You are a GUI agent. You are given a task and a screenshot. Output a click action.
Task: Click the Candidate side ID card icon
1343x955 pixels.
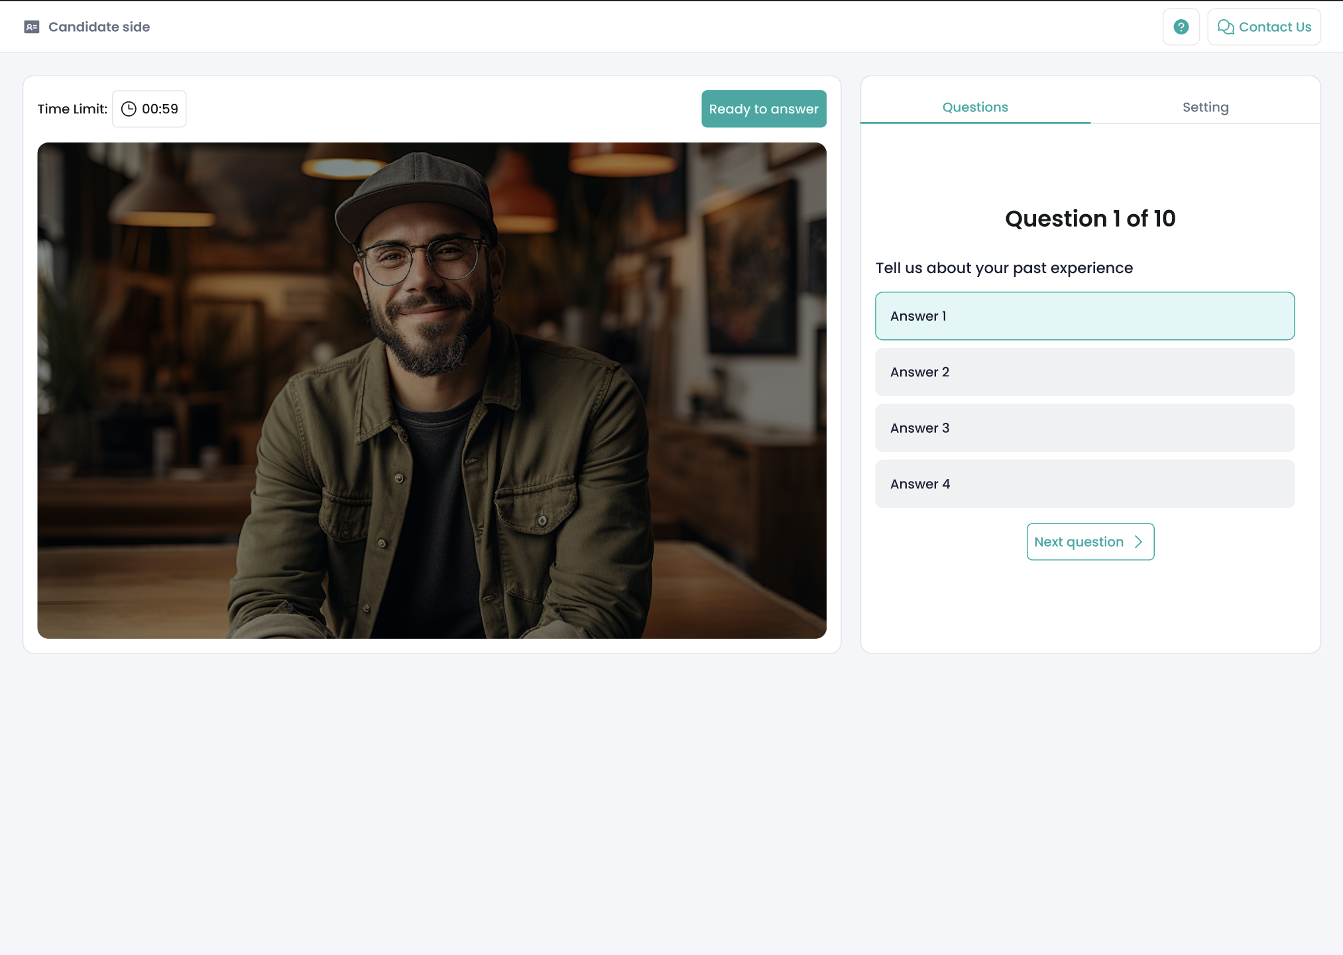[x=32, y=27]
